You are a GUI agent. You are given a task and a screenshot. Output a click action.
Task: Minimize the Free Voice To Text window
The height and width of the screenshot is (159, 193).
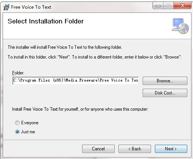click(x=158, y=6)
